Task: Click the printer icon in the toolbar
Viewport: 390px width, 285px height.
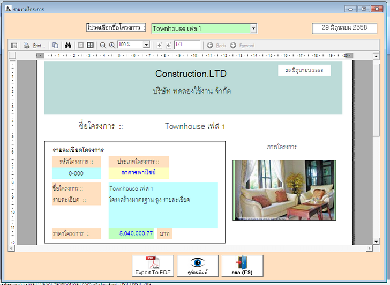Action: [x=27, y=45]
